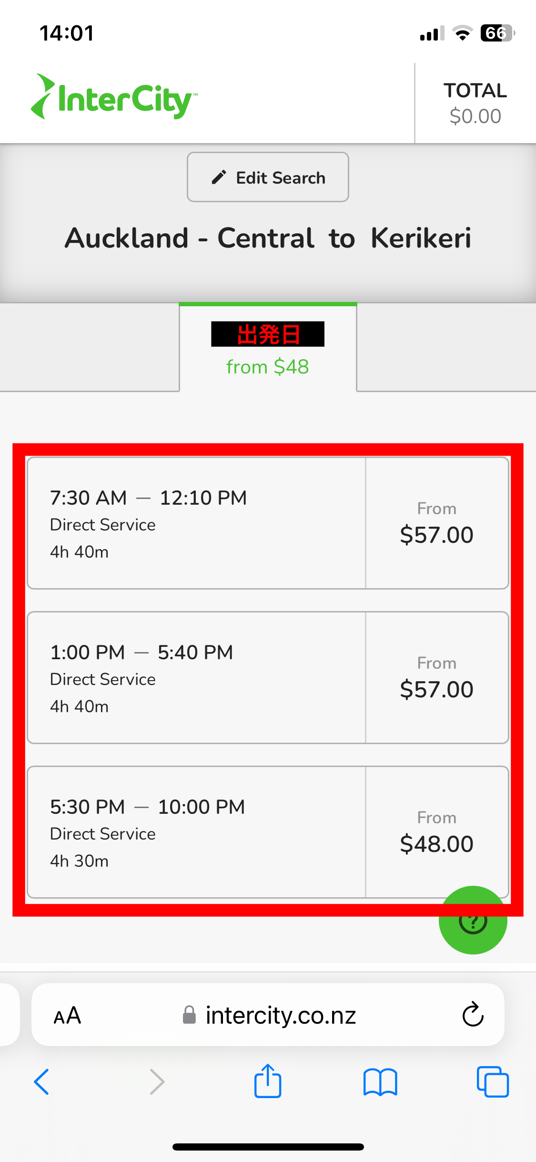The width and height of the screenshot is (536, 1162).
Task: Select the 1:00 PM to 5:40 PM service
Action: pyautogui.click(x=196, y=677)
